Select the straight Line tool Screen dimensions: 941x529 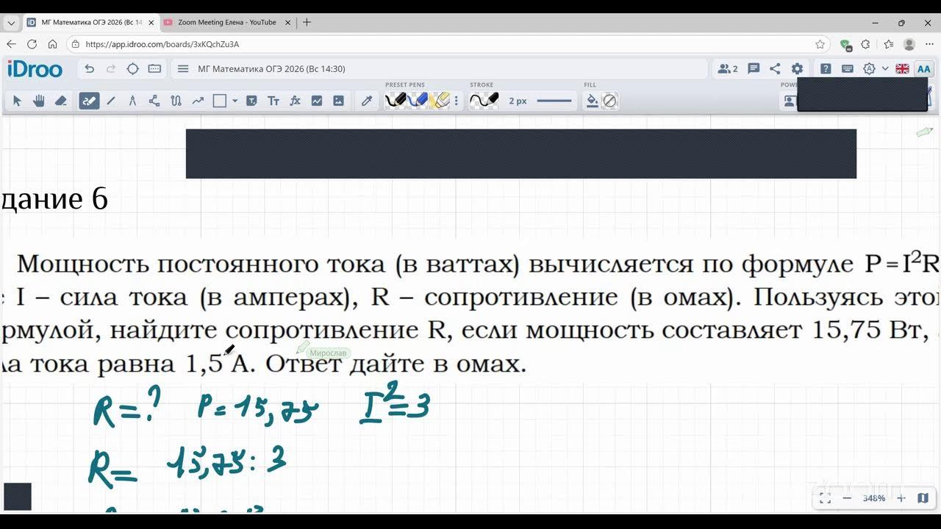[x=111, y=101]
